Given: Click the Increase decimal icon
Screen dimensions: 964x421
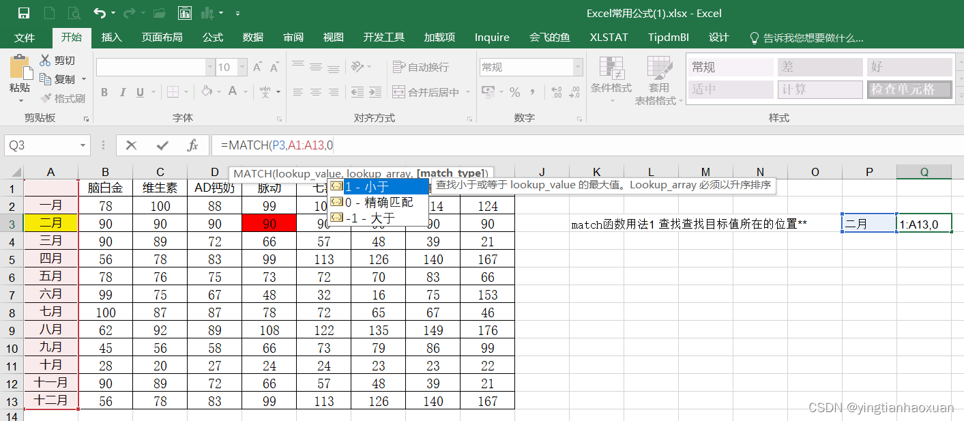Looking at the screenshot, I should click(x=556, y=92).
